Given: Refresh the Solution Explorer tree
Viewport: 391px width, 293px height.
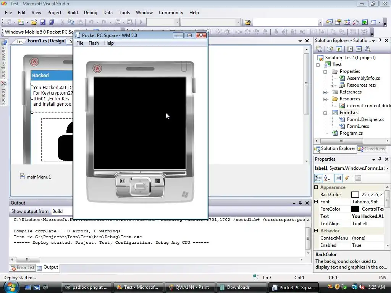Looking at the screenshot, I should point(339,49).
